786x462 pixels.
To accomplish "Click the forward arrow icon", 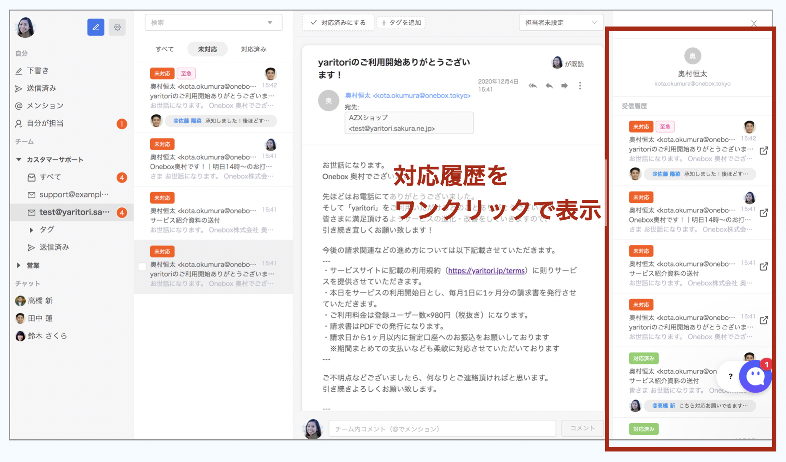I will [x=564, y=86].
